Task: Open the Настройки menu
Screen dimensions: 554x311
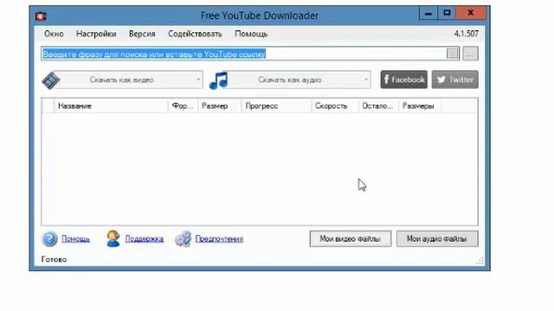Action: pyautogui.click(x=96, y=34)
